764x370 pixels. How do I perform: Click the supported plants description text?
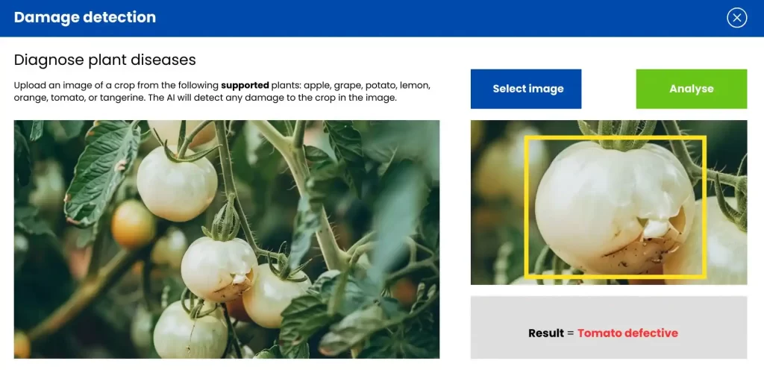[x=222, y=92]
